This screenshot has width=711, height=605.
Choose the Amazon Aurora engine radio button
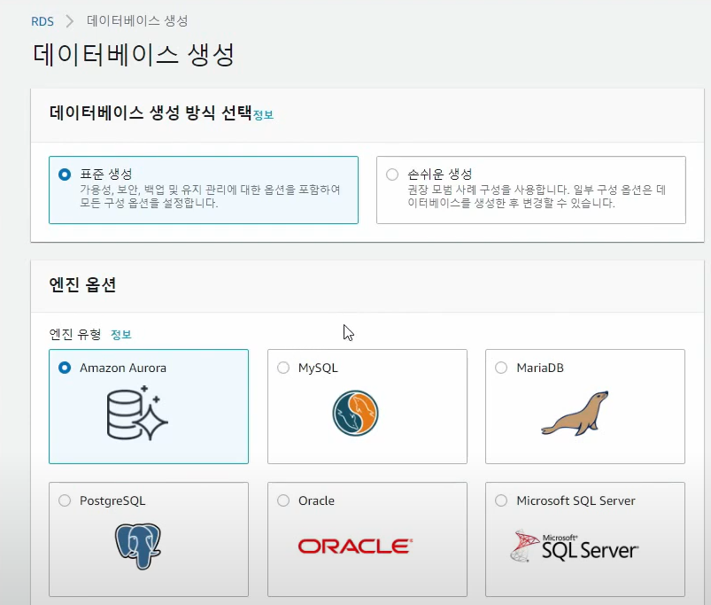(x=65, y=368)
